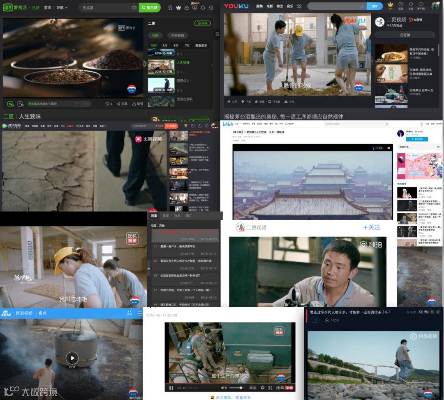Open the 河狸公主 episode in iQIYI list
Screen dimensions: 444x400
click(x=161, y=85)
